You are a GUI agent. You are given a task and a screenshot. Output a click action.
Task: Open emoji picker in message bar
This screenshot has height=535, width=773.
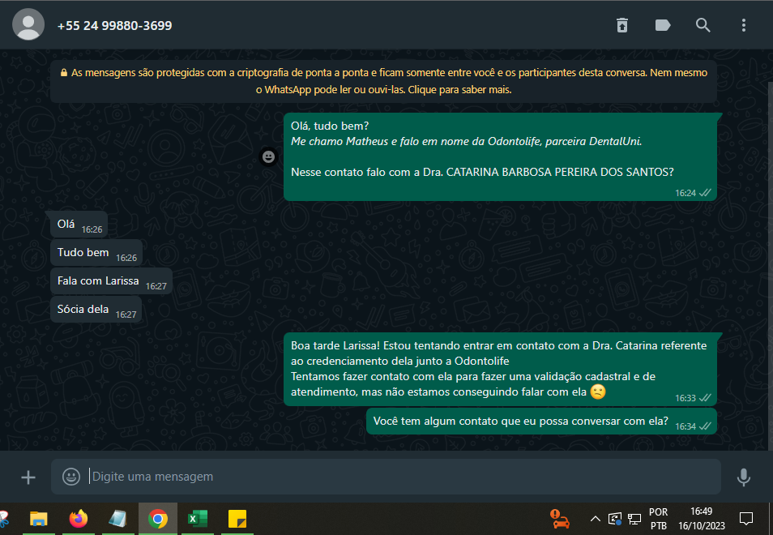[71, 477]
